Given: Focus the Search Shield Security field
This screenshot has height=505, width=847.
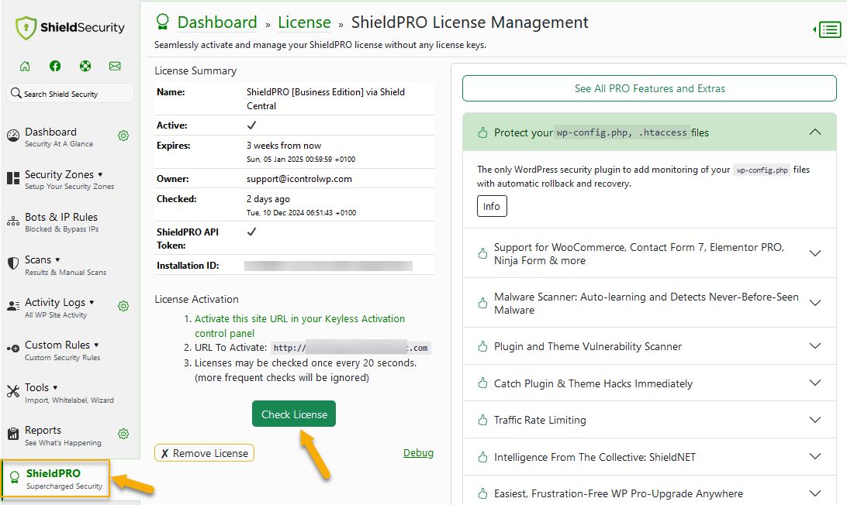Looking at the screenshot, I should point(71,94).
